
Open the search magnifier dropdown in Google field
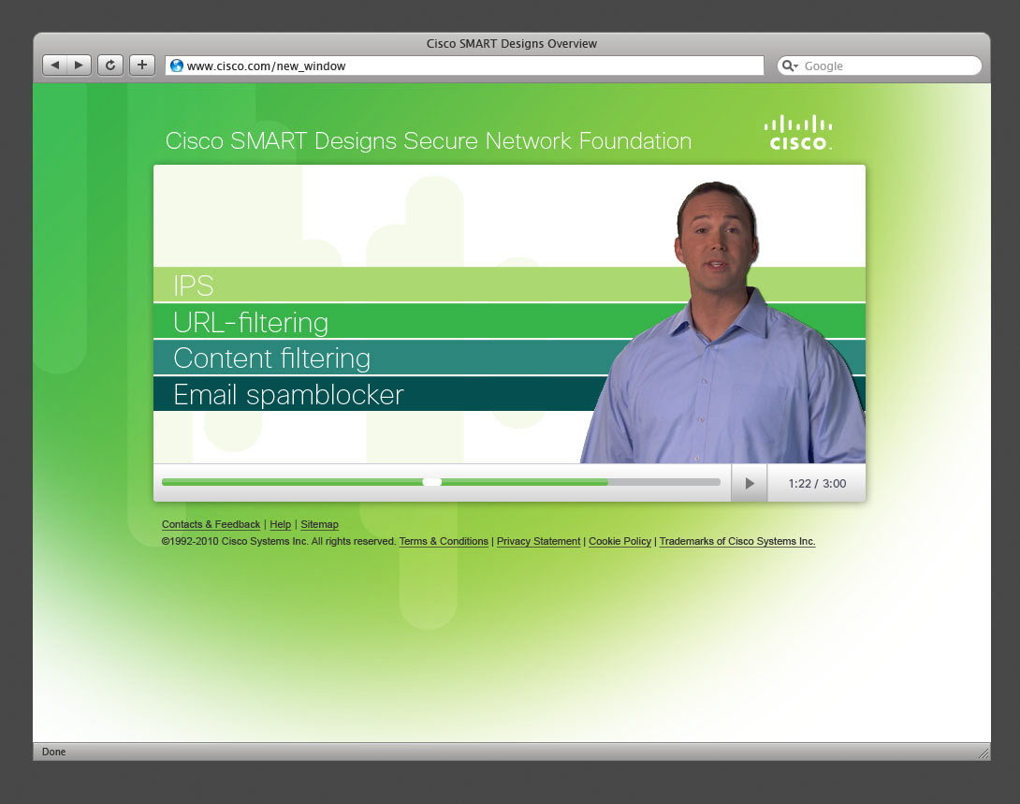(790, 66)
